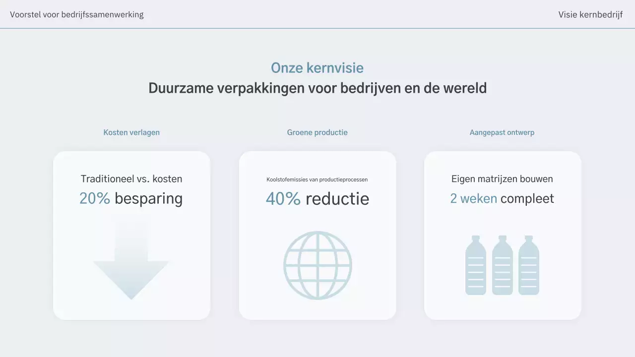Click the Onze kernvisie title
The width and height of the screenshot is (635, 357).
click(317, 68)
